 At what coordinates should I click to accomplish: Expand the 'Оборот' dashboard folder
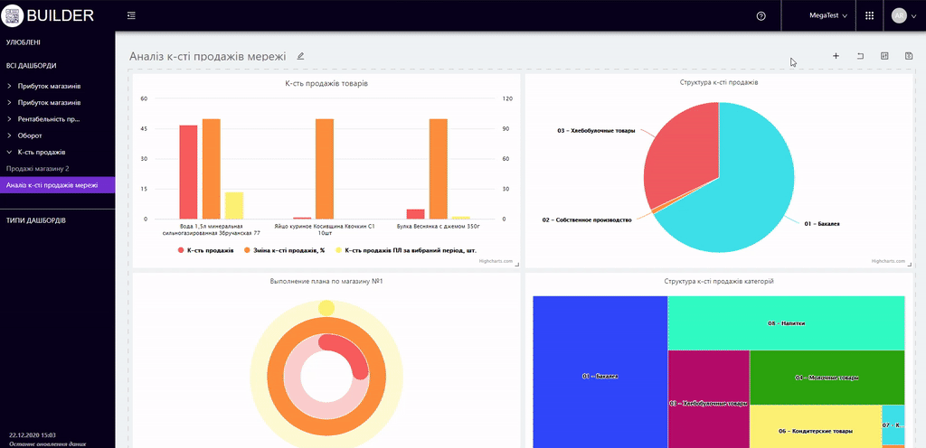(36, 135)
